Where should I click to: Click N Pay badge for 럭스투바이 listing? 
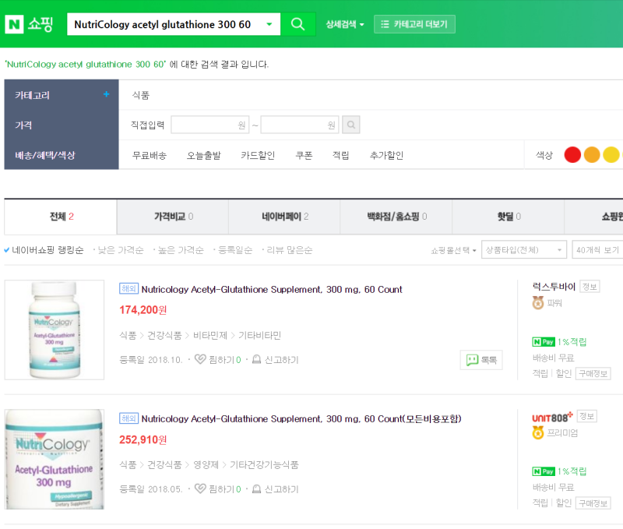pyautogui.click(x=544, y=342)
